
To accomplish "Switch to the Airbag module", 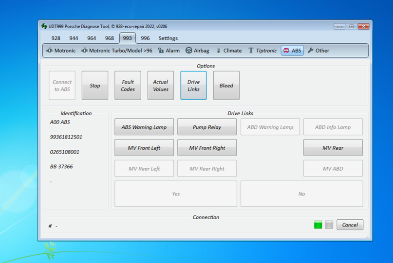I will click(197, 51).
